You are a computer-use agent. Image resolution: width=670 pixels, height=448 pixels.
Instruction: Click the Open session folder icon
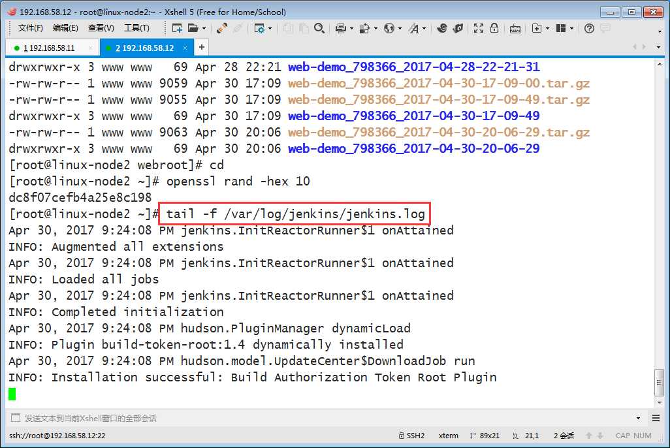coord(193,28)
